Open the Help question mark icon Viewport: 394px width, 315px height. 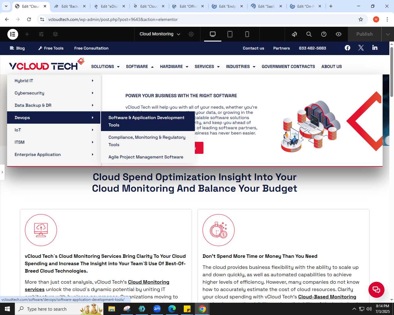point(324,34)
